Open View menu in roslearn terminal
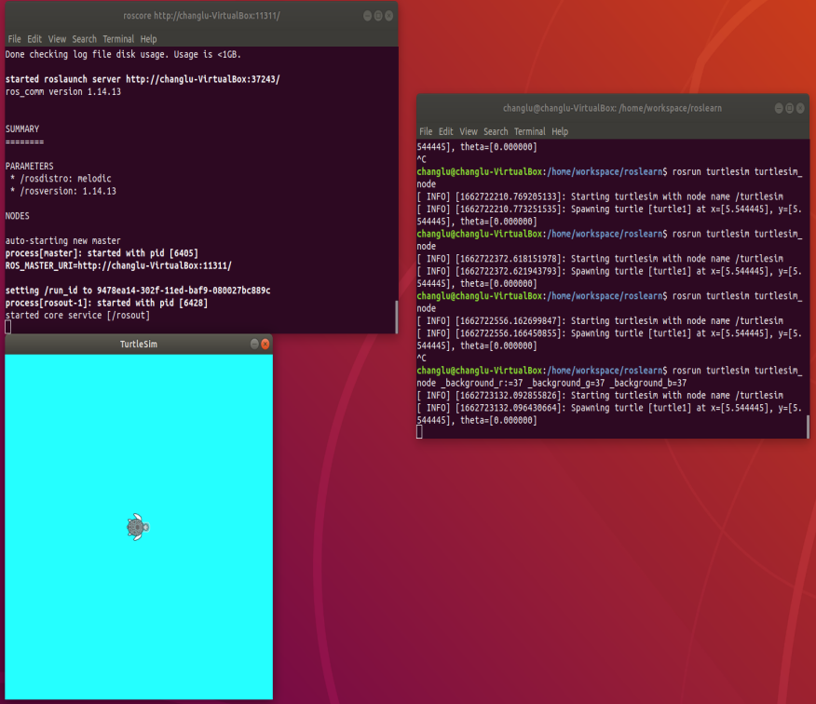This screenshot has width=816, height=704. [x=469, y=131]
